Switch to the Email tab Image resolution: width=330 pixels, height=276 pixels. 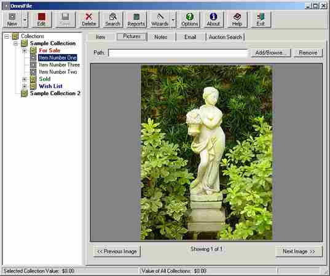point(191,37)
